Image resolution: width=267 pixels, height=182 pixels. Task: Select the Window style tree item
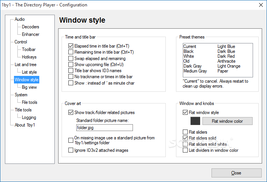26,80
